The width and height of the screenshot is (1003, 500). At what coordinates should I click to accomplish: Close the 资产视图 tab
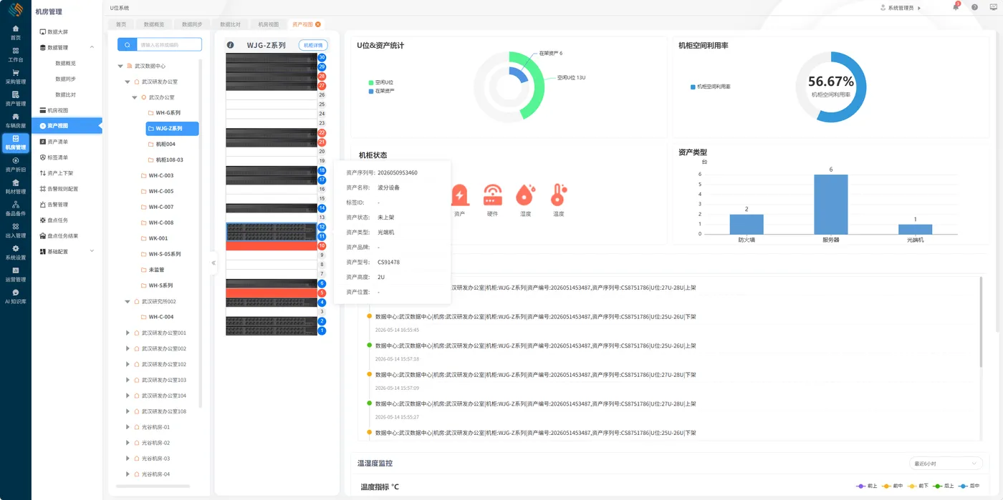click(x=318, y=24)
